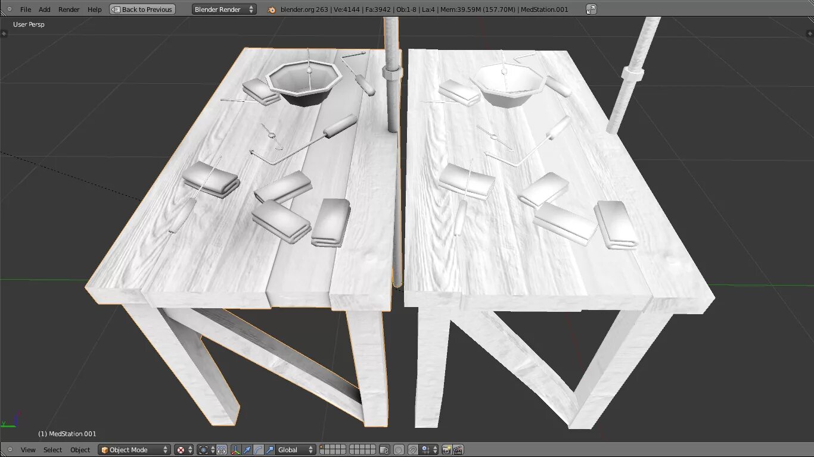The image size is (814, 457).
Task: Click the Back to Previous button
Action: (142, 9)
